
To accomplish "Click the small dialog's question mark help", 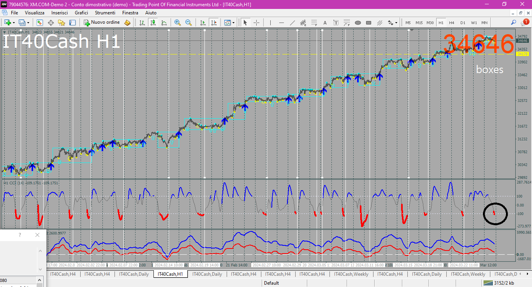I will [20, 235].
